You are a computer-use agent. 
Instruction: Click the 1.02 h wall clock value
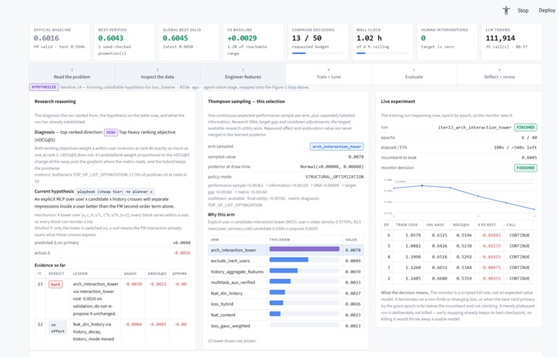pyautogui.click(x=369, y=38)
